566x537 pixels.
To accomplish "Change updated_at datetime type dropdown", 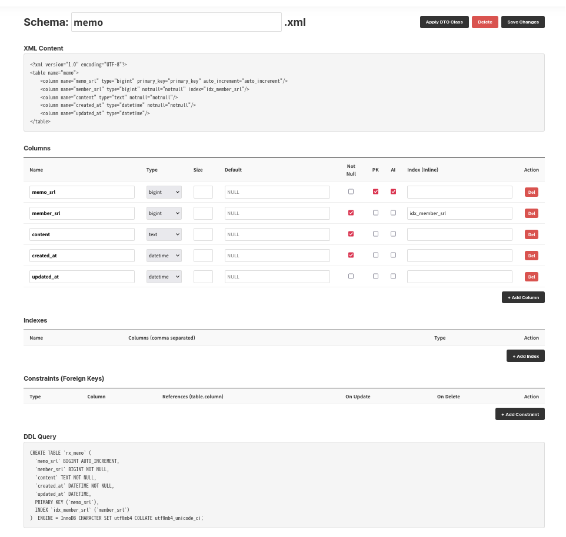I will (x=164, y=277).
